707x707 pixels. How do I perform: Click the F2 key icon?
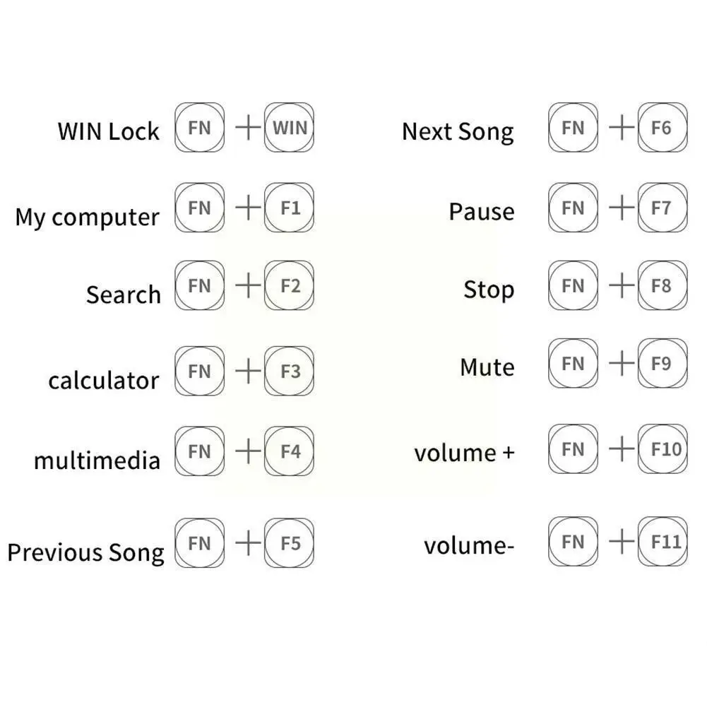click(x=290, y=285)
